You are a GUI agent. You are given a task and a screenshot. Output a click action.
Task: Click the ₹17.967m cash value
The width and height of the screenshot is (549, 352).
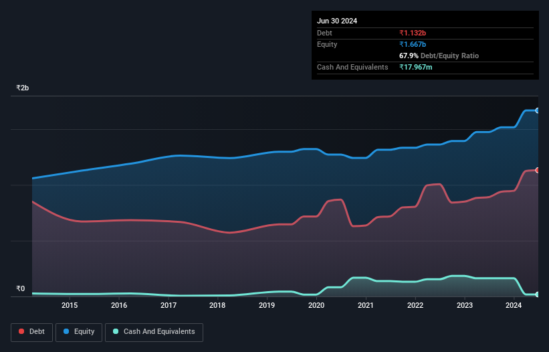pyautogui.click(x=416, y=67)
